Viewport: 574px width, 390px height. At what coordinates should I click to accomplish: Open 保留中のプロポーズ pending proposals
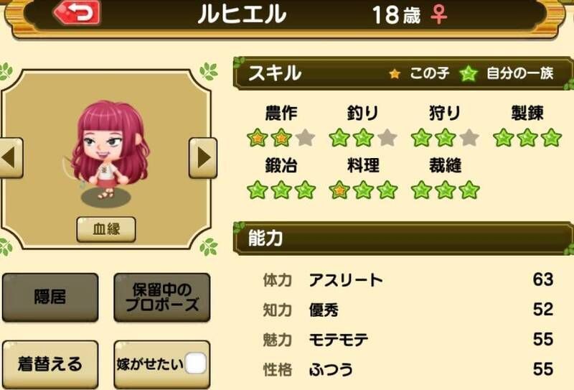(162, 297)
